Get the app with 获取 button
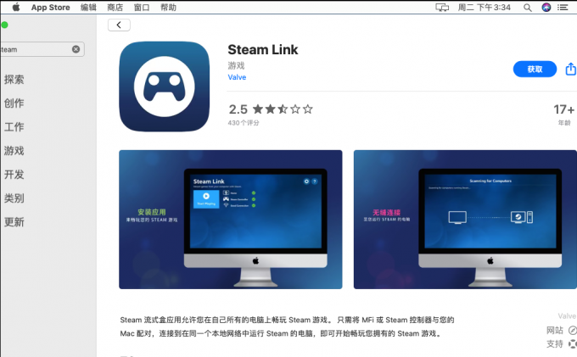 (x=535, y=70)
